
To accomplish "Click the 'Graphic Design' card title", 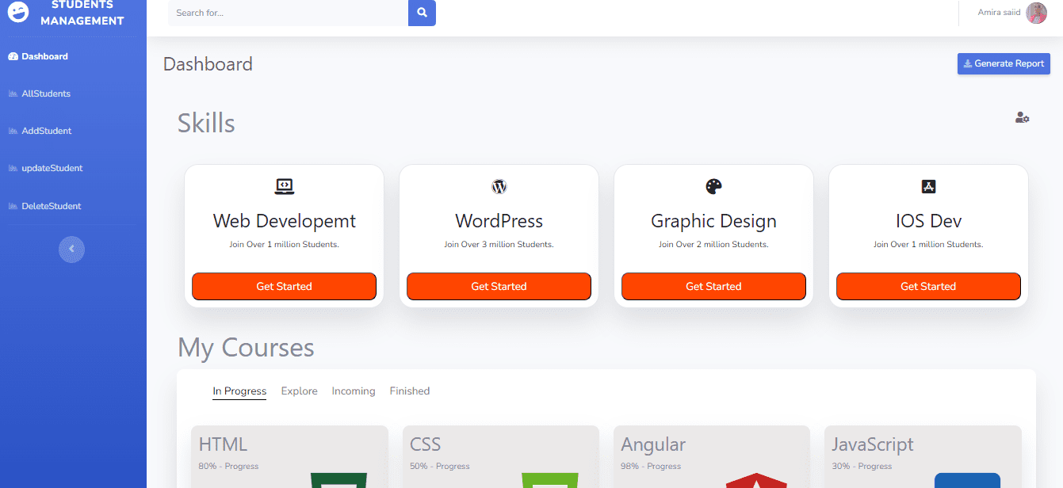I will click(x=713, y=221).
